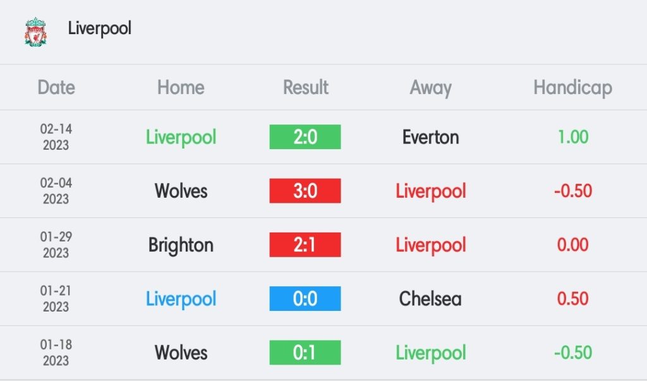Image resolution: width=647 pixels, height=381 pixels.
Task: Open the green 2:0 result badge
Action: coord(305,137)
